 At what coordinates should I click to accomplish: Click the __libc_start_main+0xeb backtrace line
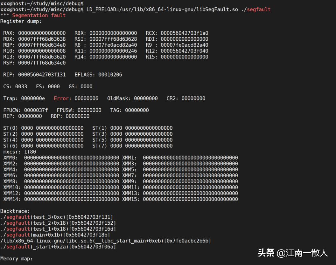point(106,241)
